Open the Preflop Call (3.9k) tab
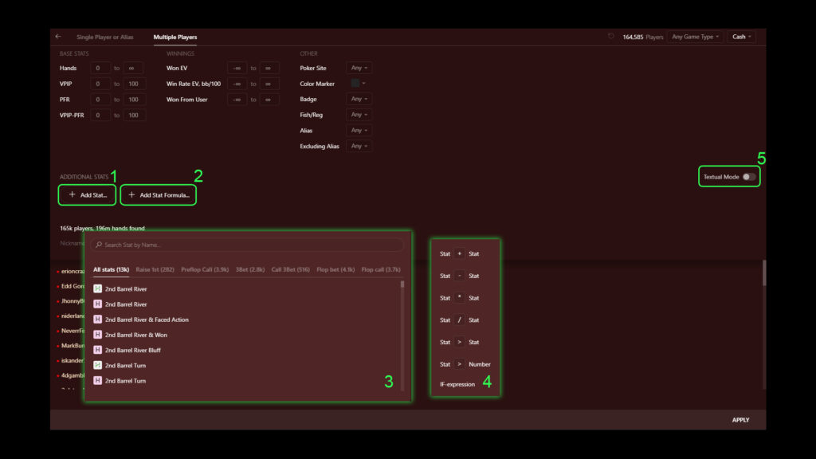816x459 pixels. click(205, 269)
